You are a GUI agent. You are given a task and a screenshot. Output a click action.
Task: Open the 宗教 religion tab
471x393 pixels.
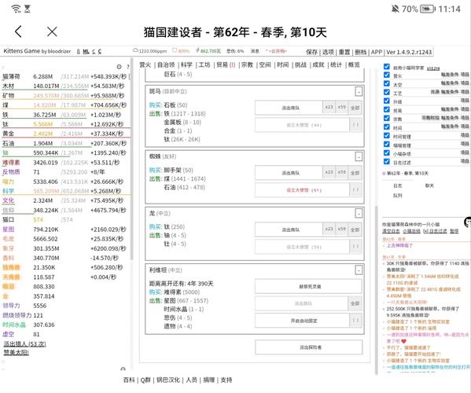pos(247,65)
